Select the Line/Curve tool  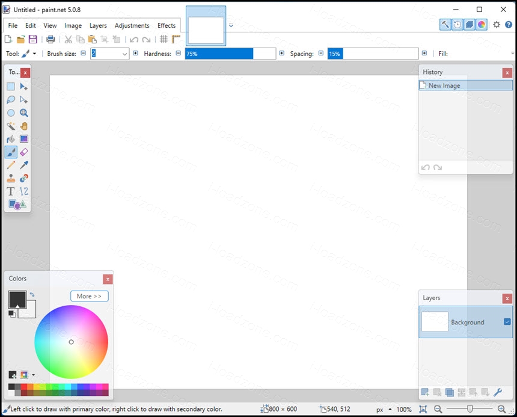coord(23,191)
